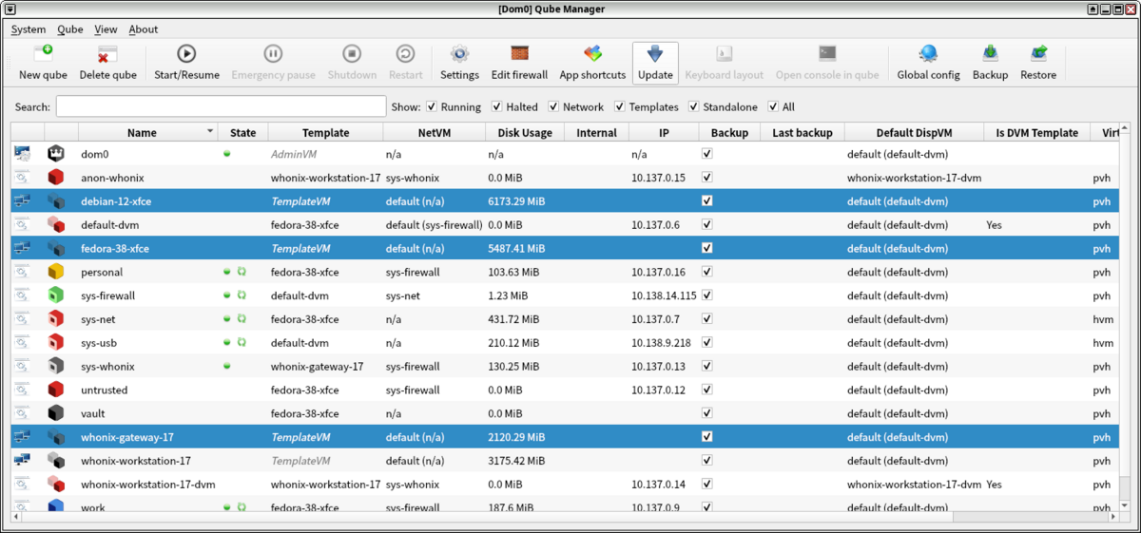Open the System menu
The width and height of the screenshot is (1141, 533).
[29, 29]
